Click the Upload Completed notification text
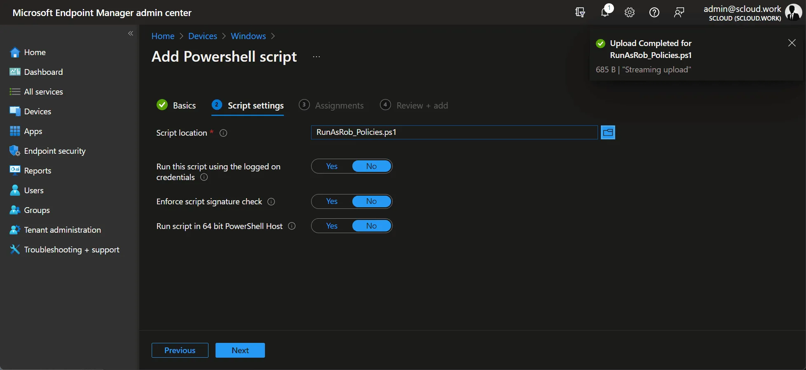The height and width of the screenshot is (370, 806). 651,49
